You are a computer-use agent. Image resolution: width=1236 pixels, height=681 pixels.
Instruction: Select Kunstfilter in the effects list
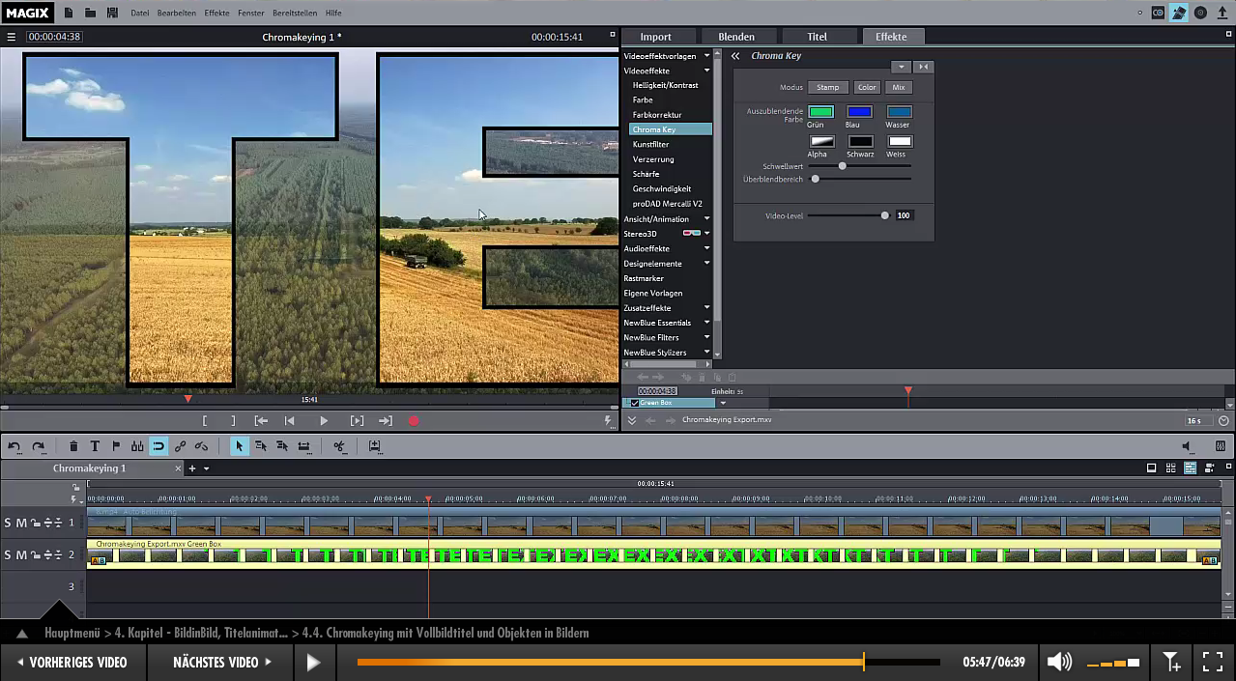click(x=650, y=145)
